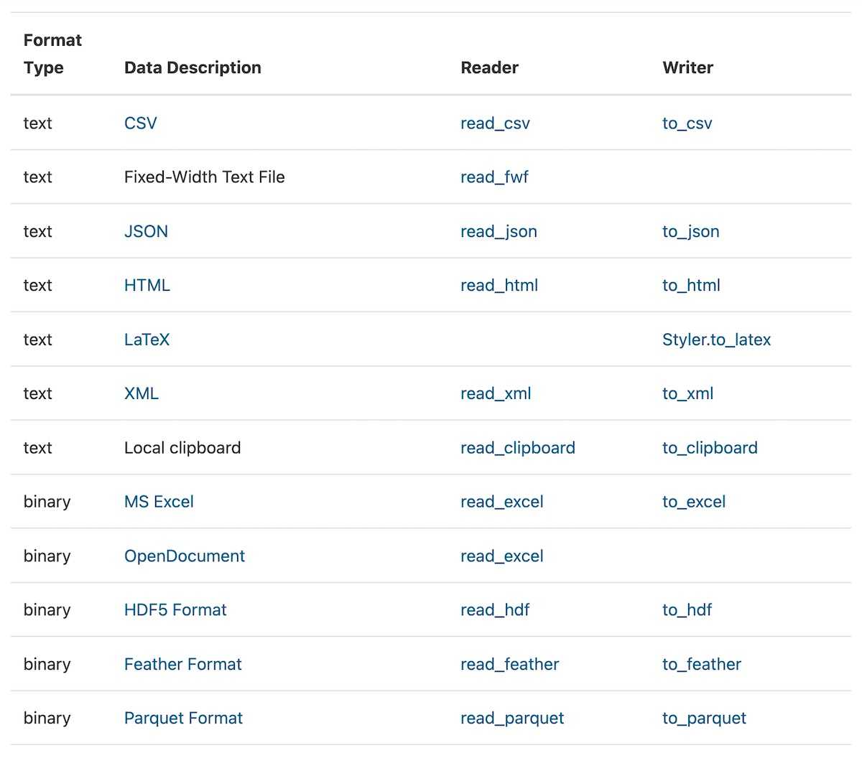Click the to_html writer link
The width and height of the screenshot is (862, 758).
click(690, 285)
